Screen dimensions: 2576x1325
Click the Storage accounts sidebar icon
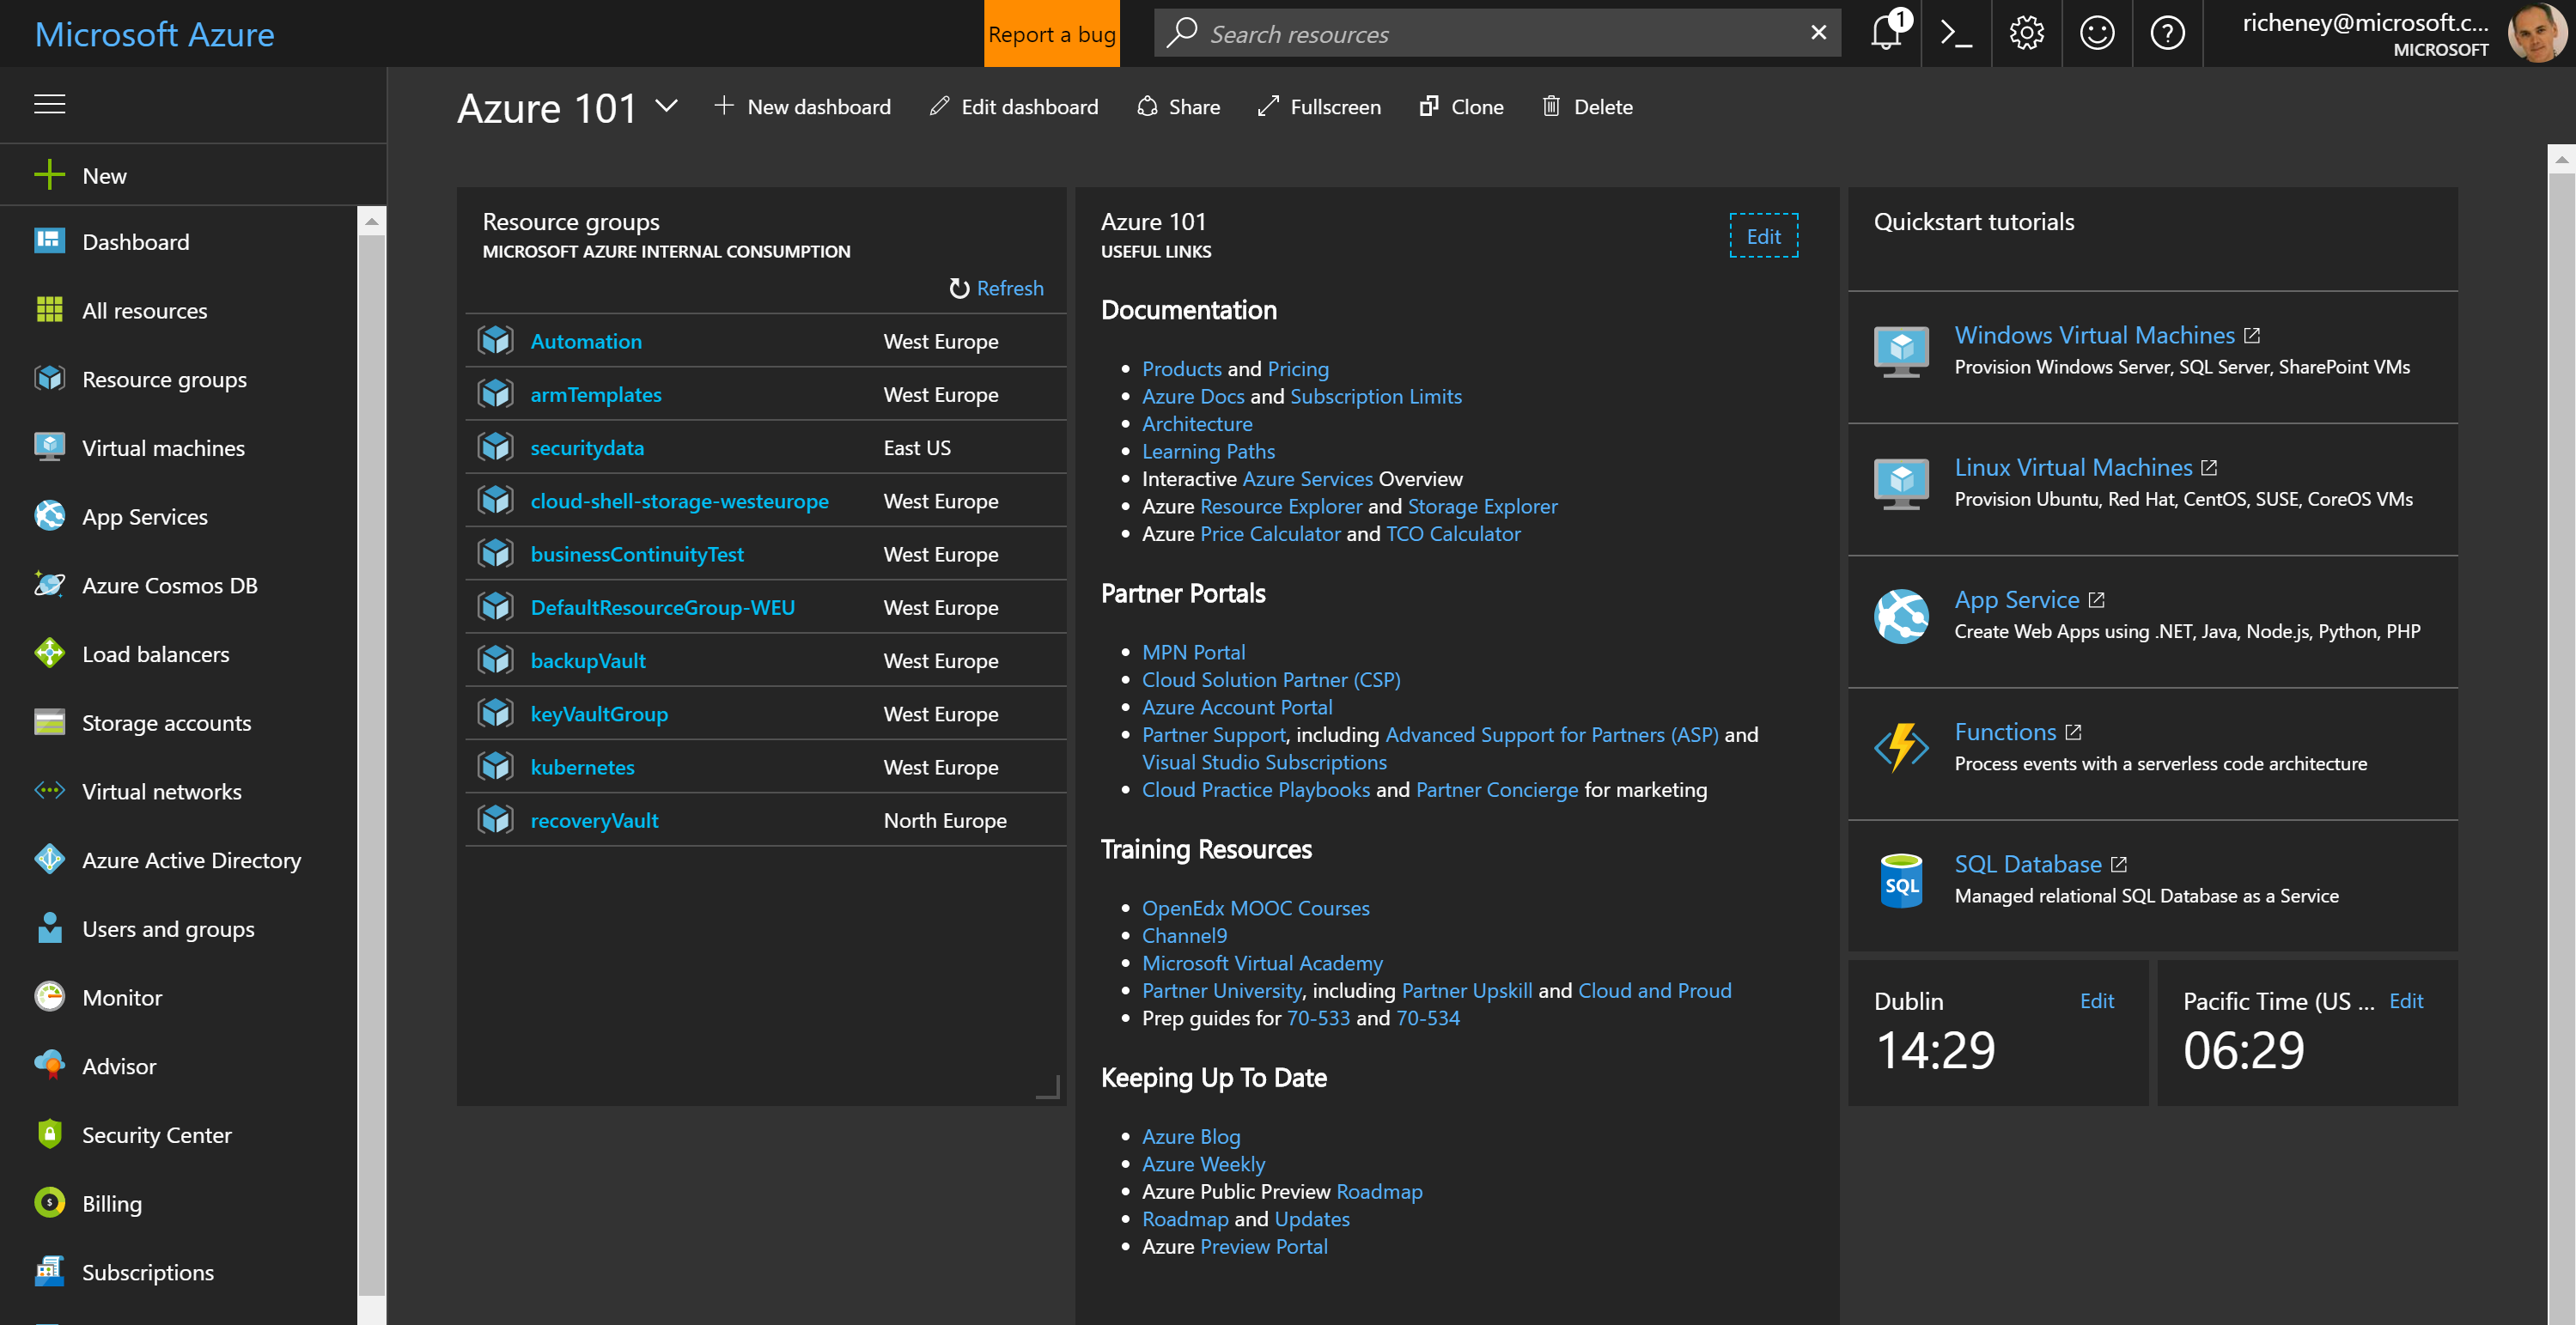pyautogui.click(x=49, y=722)
